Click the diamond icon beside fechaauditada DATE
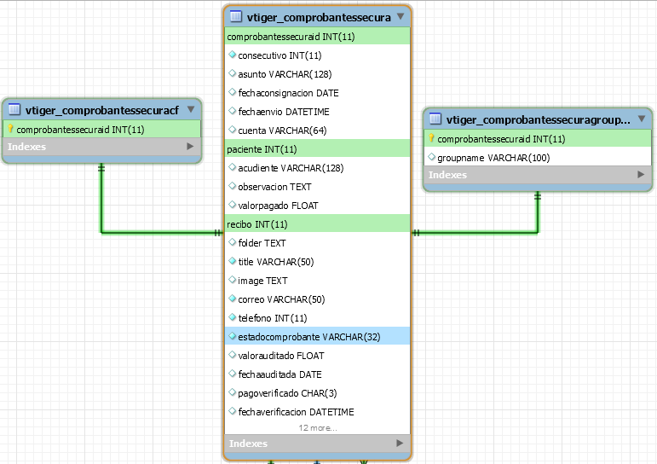This screenshot has height=464, width=657. (x=232, y=374)
